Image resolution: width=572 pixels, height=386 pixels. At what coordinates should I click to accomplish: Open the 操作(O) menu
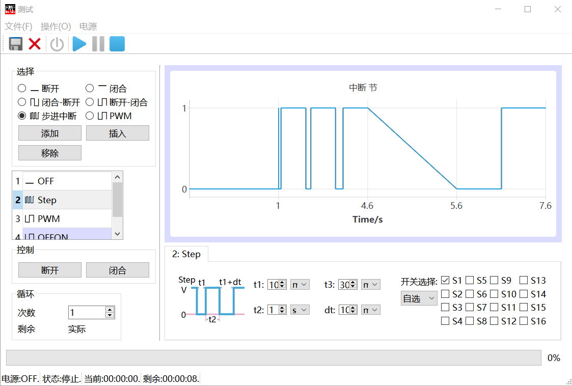(56, 26)
